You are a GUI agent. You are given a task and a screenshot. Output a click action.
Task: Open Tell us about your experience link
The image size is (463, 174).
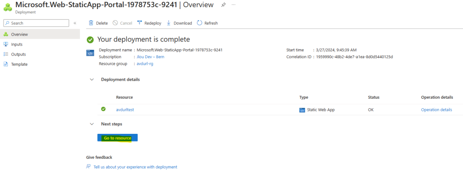[x=135, y=167]
